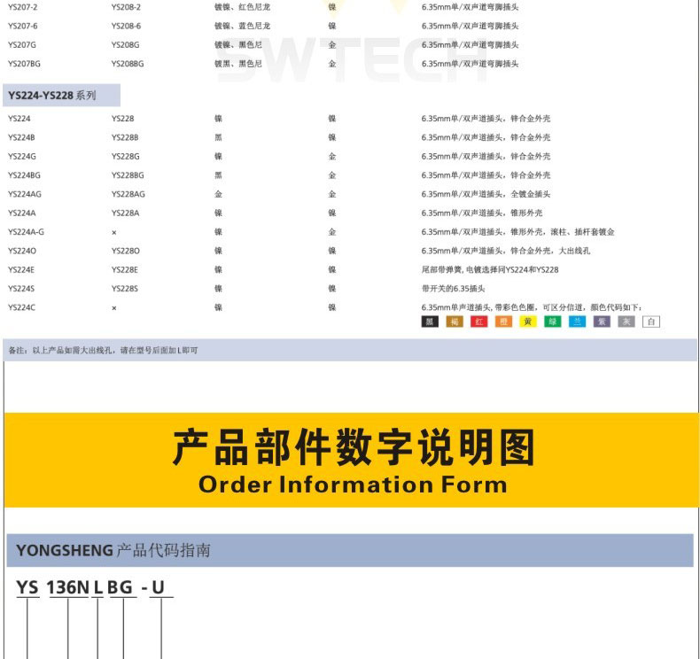Select the U suffix in the product code

159,586
